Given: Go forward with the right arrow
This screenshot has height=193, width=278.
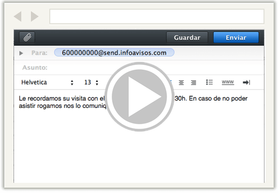Looking at the screenshot, I should point(35,16).
